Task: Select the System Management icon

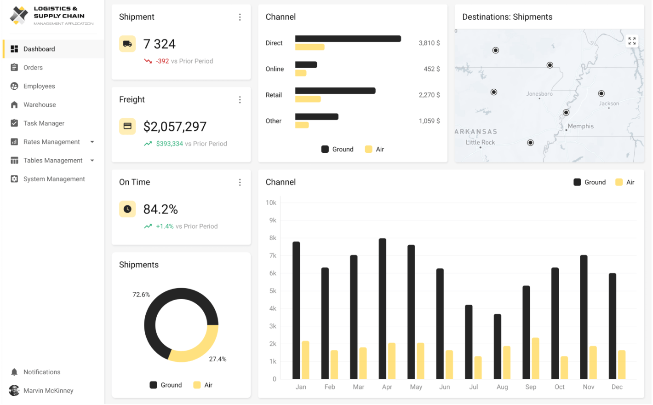Action: pos(14,179)
